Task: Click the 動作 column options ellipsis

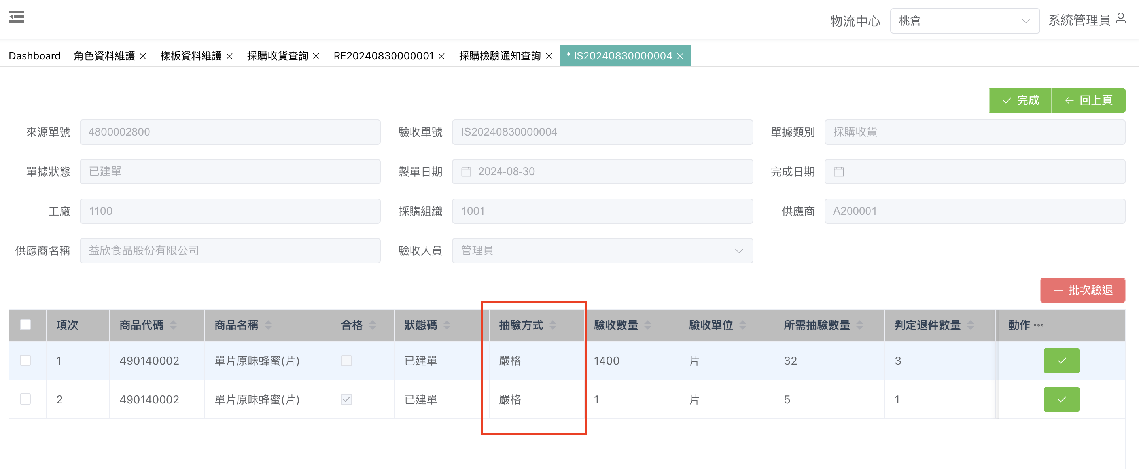Action: 1039,325
